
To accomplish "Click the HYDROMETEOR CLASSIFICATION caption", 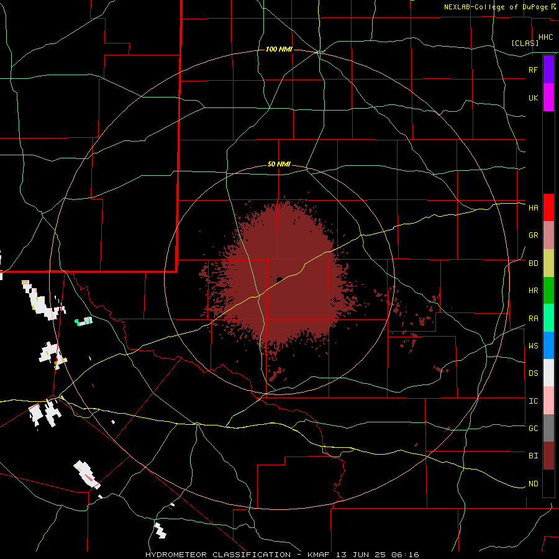I will [218, 555].
